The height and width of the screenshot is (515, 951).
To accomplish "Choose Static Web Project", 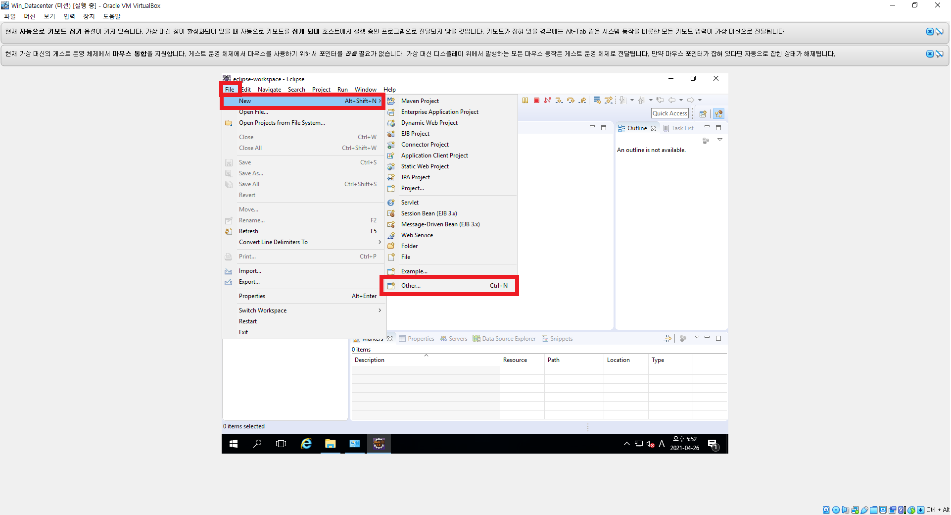I will 451,166.
